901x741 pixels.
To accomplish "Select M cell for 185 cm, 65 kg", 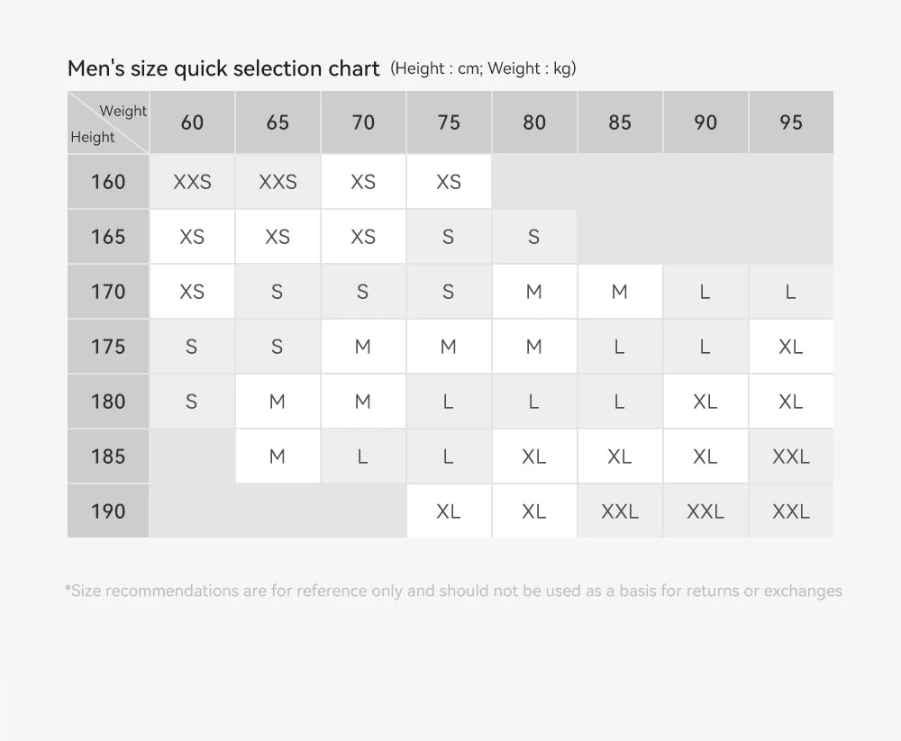I will 278,456.
